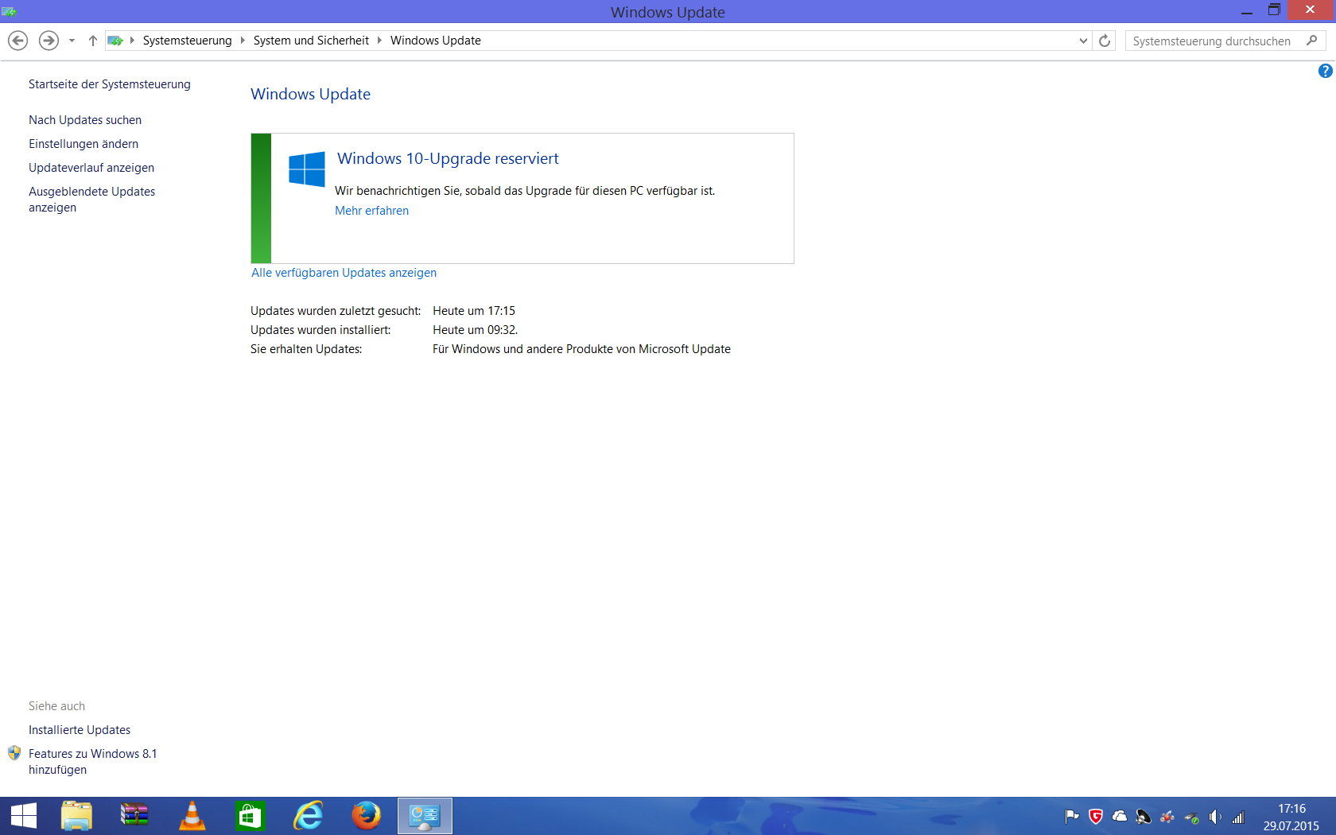Expand the address bar history dropdown
Screen dimensions: 1336x835
(1083, 41)
